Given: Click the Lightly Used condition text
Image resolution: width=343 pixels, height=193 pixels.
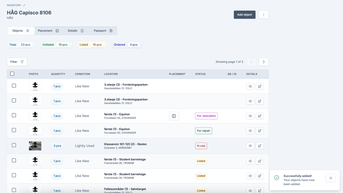Looking at the screenshot, I should point(84,146).
